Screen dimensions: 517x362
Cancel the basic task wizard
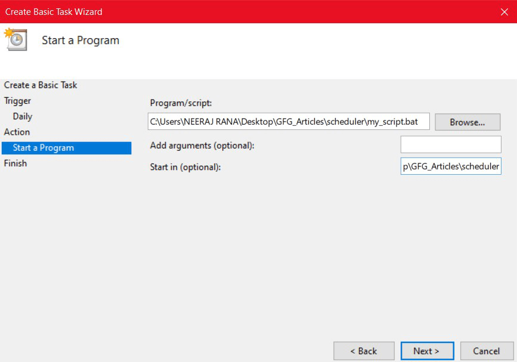487,351
